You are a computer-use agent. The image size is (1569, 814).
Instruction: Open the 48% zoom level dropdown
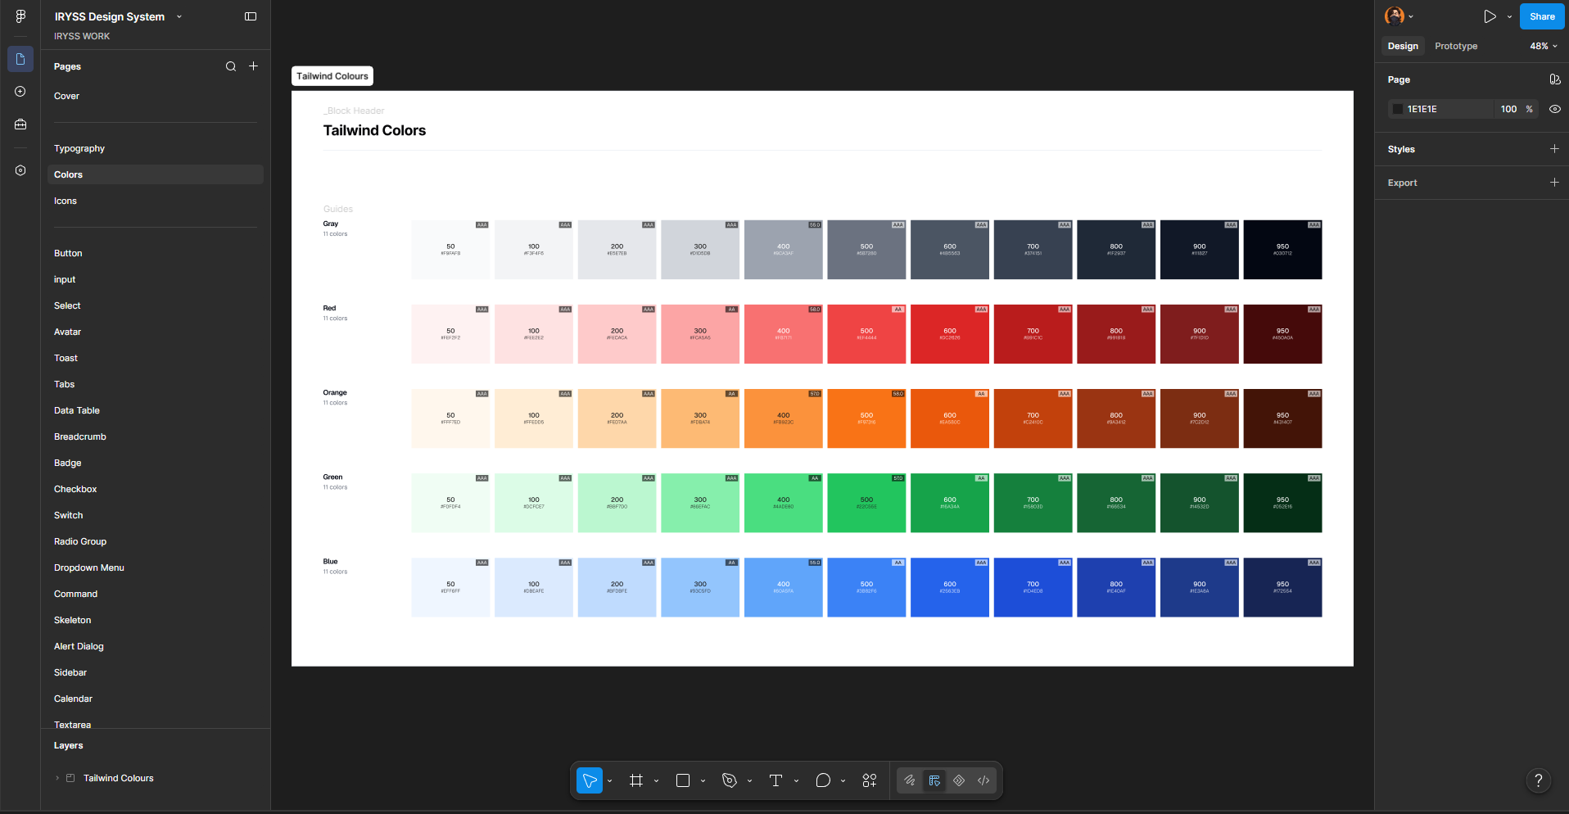tap(1544, 46)
